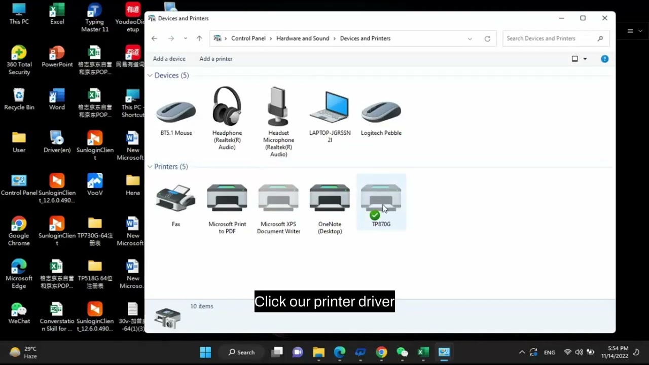The image size is (649, 365).
Task: Collapse the Devices (5) group
Action: (150, 76)
